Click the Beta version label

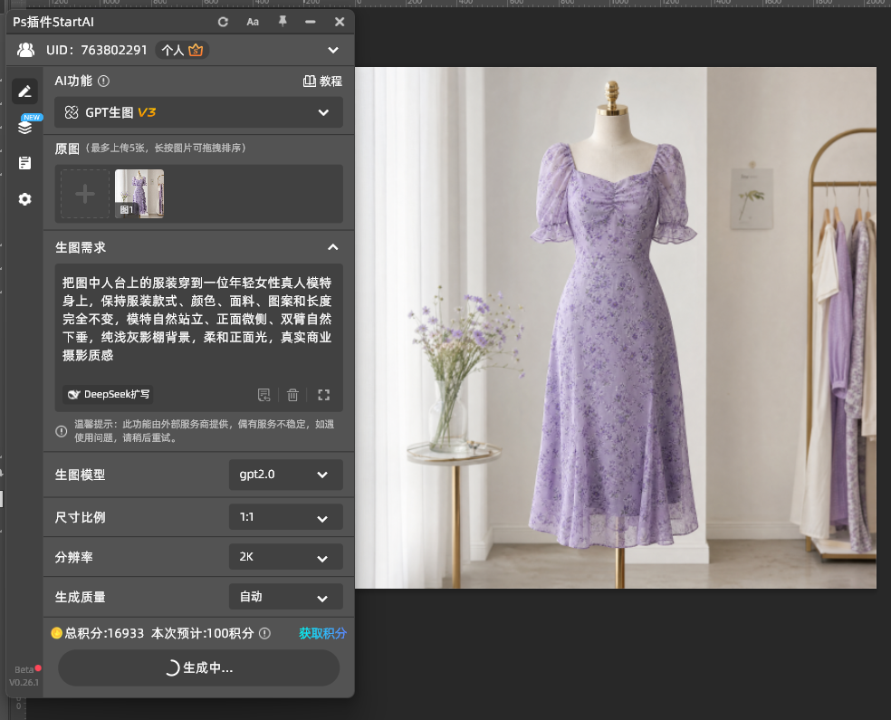tap(24, 670)
